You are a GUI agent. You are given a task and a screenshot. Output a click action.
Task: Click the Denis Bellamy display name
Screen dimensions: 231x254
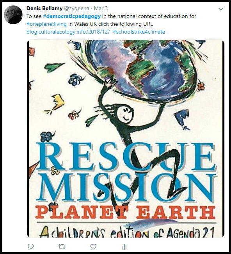point(44,8)
